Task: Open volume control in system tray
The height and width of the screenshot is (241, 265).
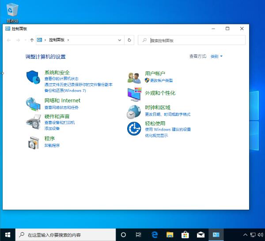Action: tap(261, 235)
